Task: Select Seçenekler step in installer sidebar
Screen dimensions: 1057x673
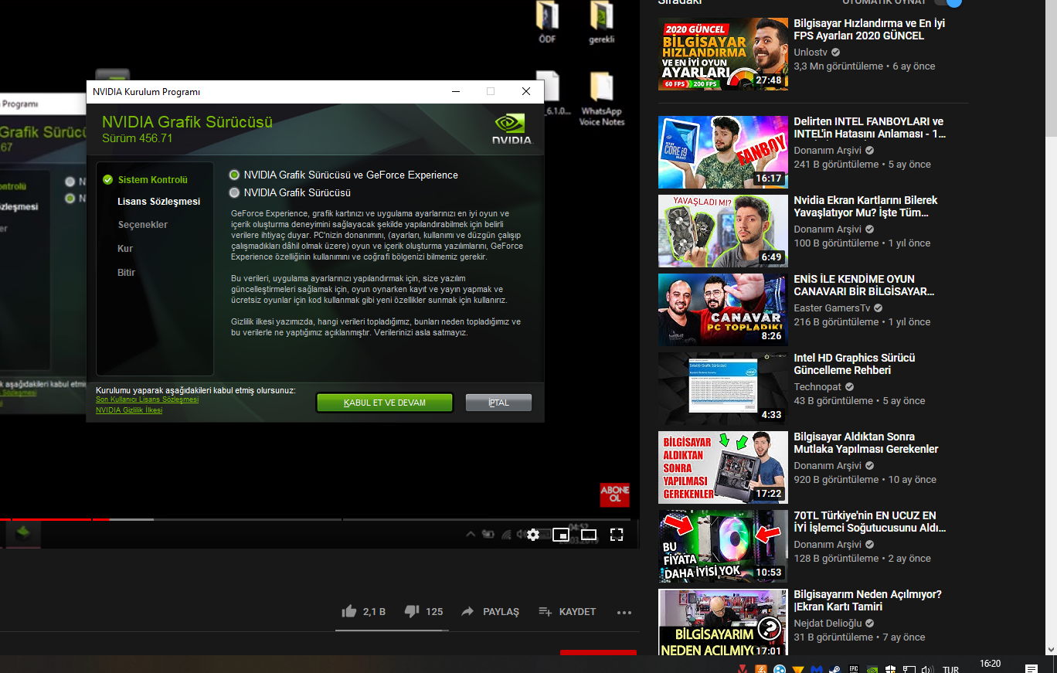Action: click(142, 225)
